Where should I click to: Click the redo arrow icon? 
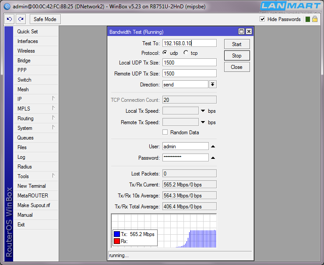click(21, 19)
